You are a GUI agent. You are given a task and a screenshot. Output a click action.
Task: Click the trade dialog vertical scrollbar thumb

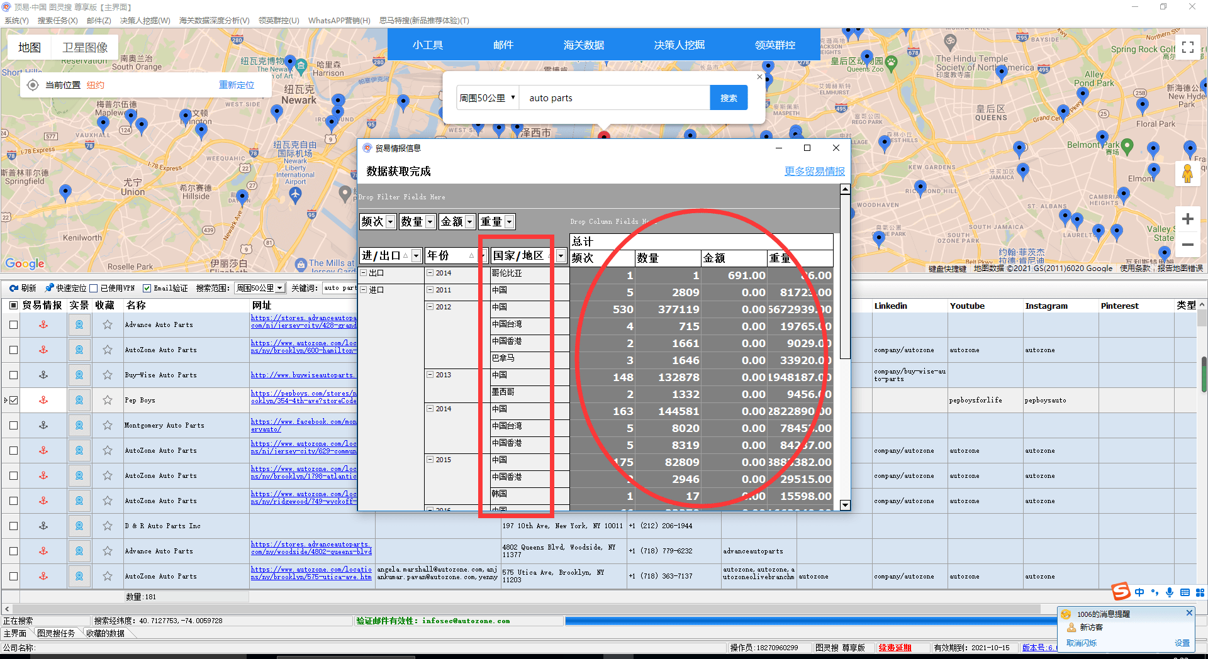coord(845,277)
